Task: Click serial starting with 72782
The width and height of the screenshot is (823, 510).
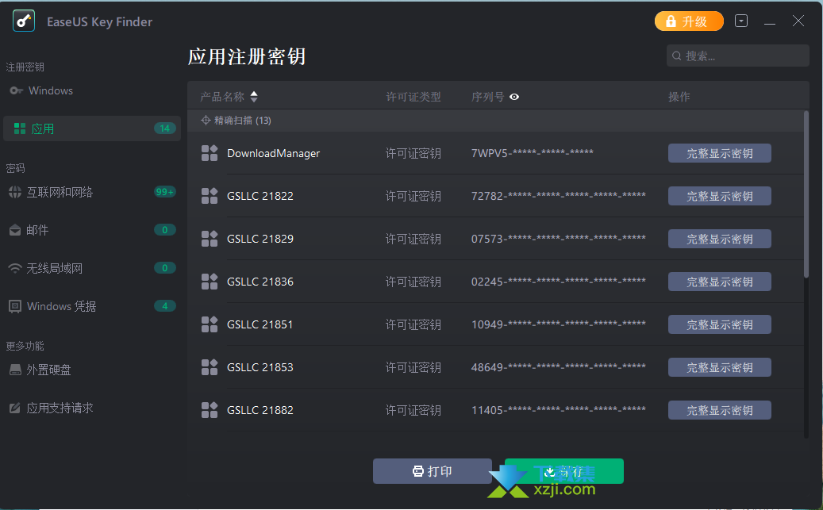Action: click(559, 196)
